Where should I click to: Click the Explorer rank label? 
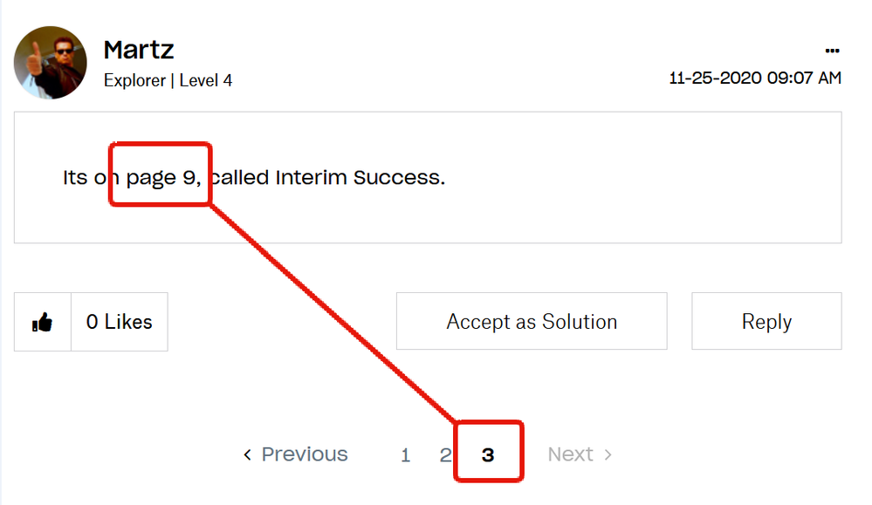[x=134, y=80]
